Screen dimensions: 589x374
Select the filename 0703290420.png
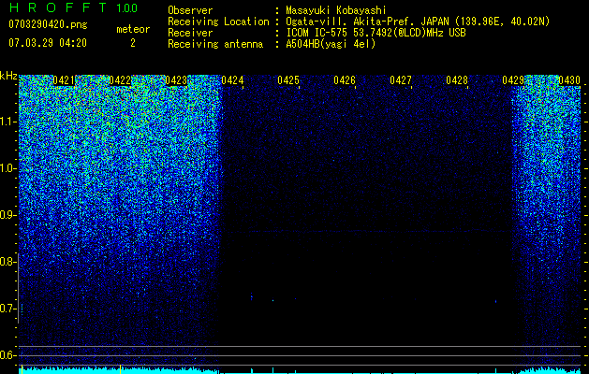click(48, 24)
